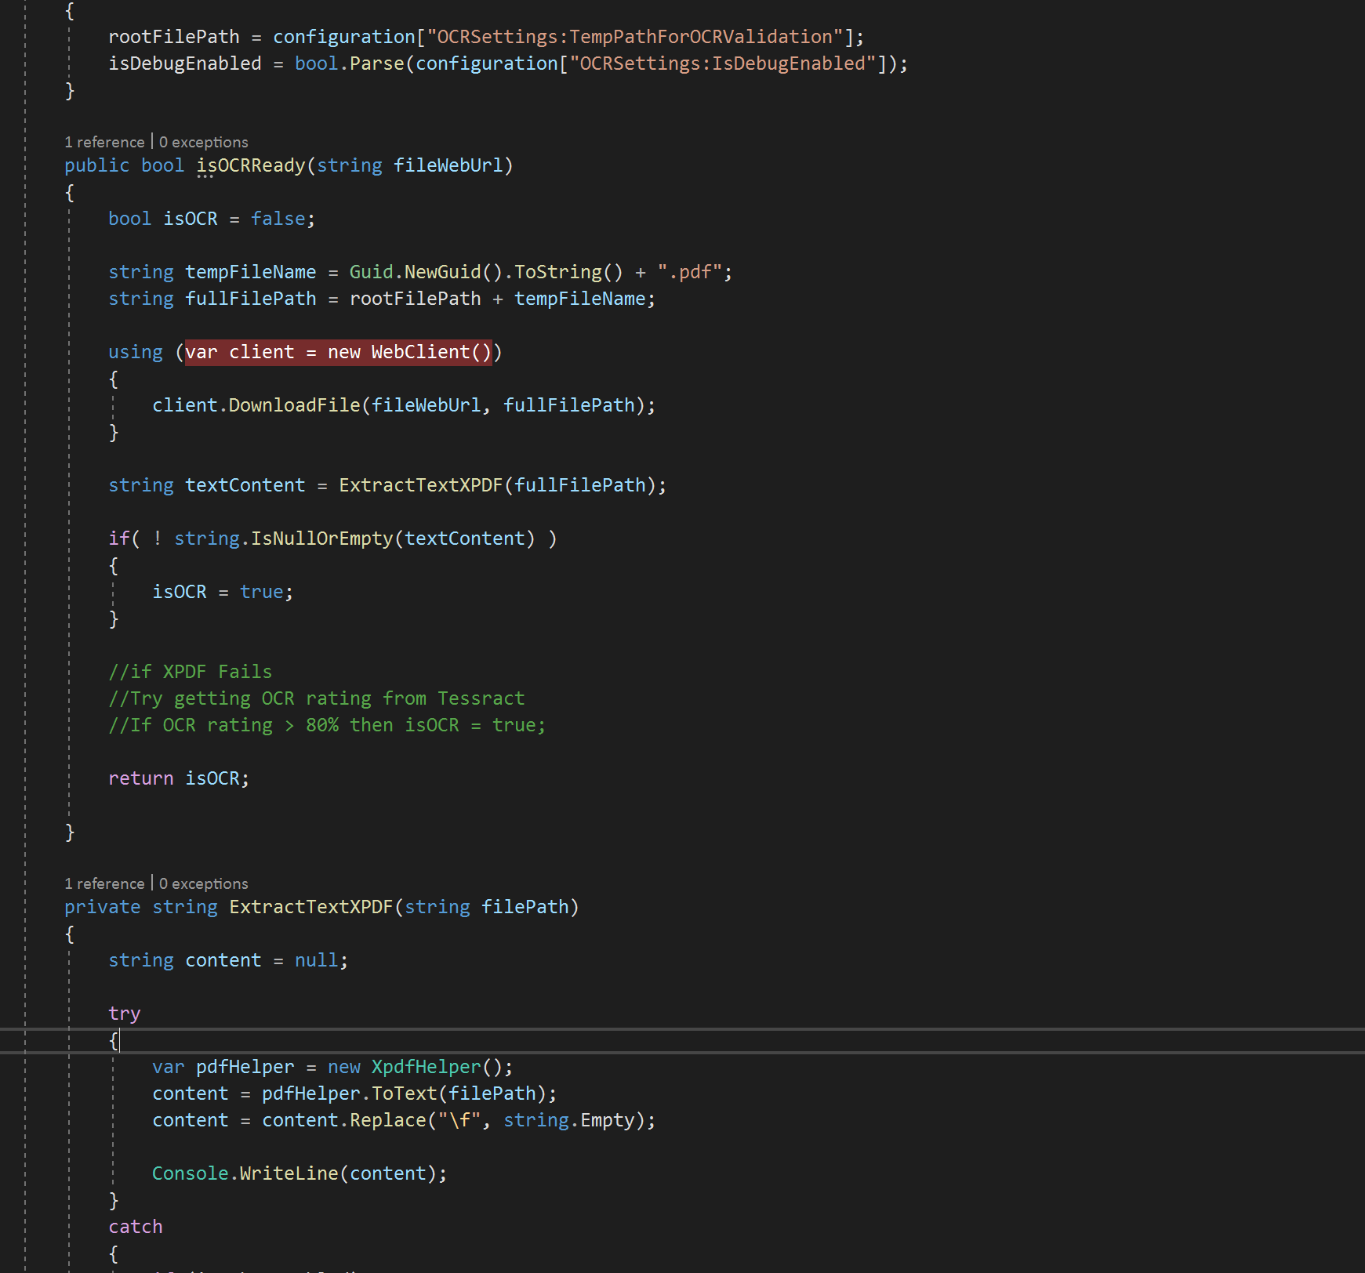Click 'isDebugEnabled' variable in bool.Parse line
This screenshot has width=1365, height=1273.
coord(185,63)
